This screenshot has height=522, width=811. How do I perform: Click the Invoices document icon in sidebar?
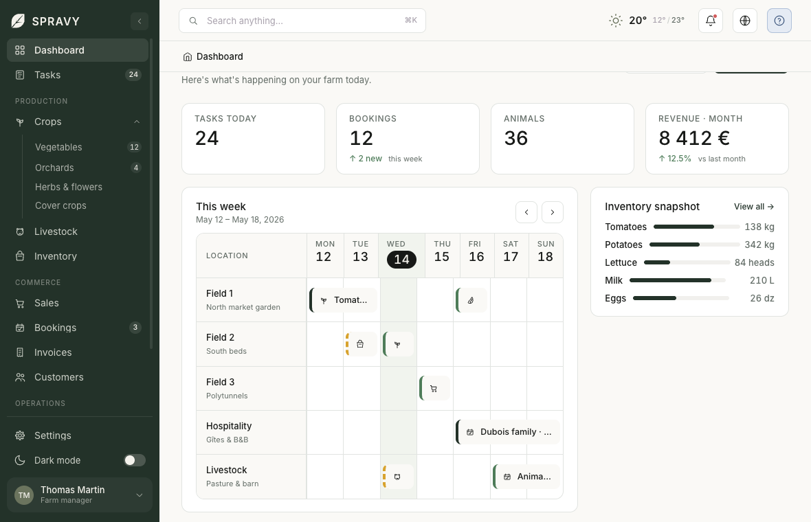(20, 352)
